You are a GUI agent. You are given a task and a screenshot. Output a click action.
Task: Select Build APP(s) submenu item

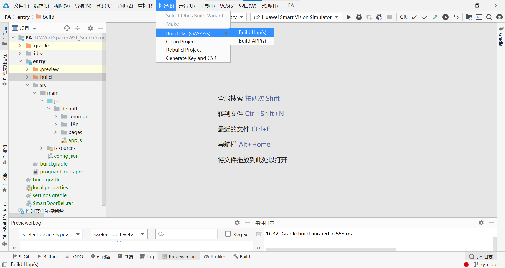tap(252, 41)
